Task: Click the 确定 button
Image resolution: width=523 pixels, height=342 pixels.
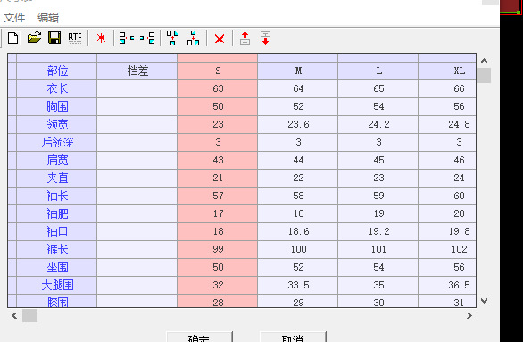Action: point(199,338)
